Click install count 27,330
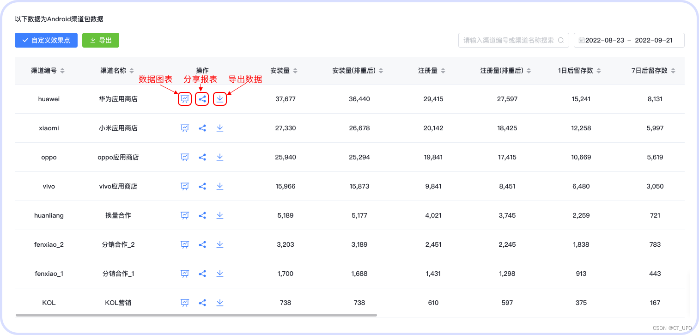The height and width of the screenshot is (335, 699). point(286,128)
